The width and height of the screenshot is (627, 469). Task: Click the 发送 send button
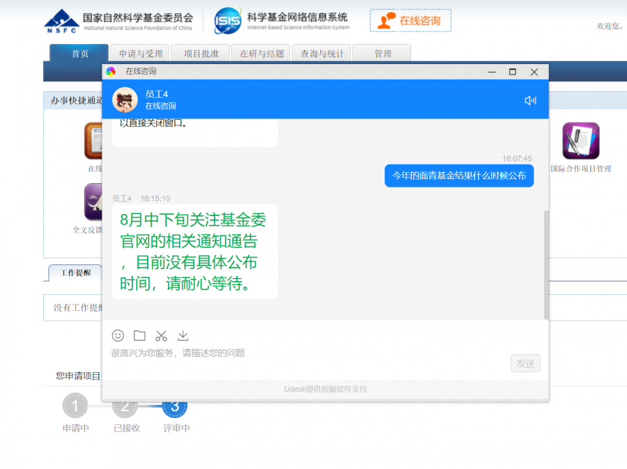[525, 364]
